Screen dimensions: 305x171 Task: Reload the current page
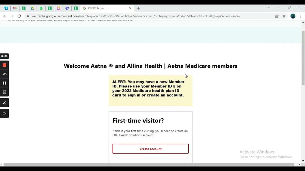pos(19,16)
